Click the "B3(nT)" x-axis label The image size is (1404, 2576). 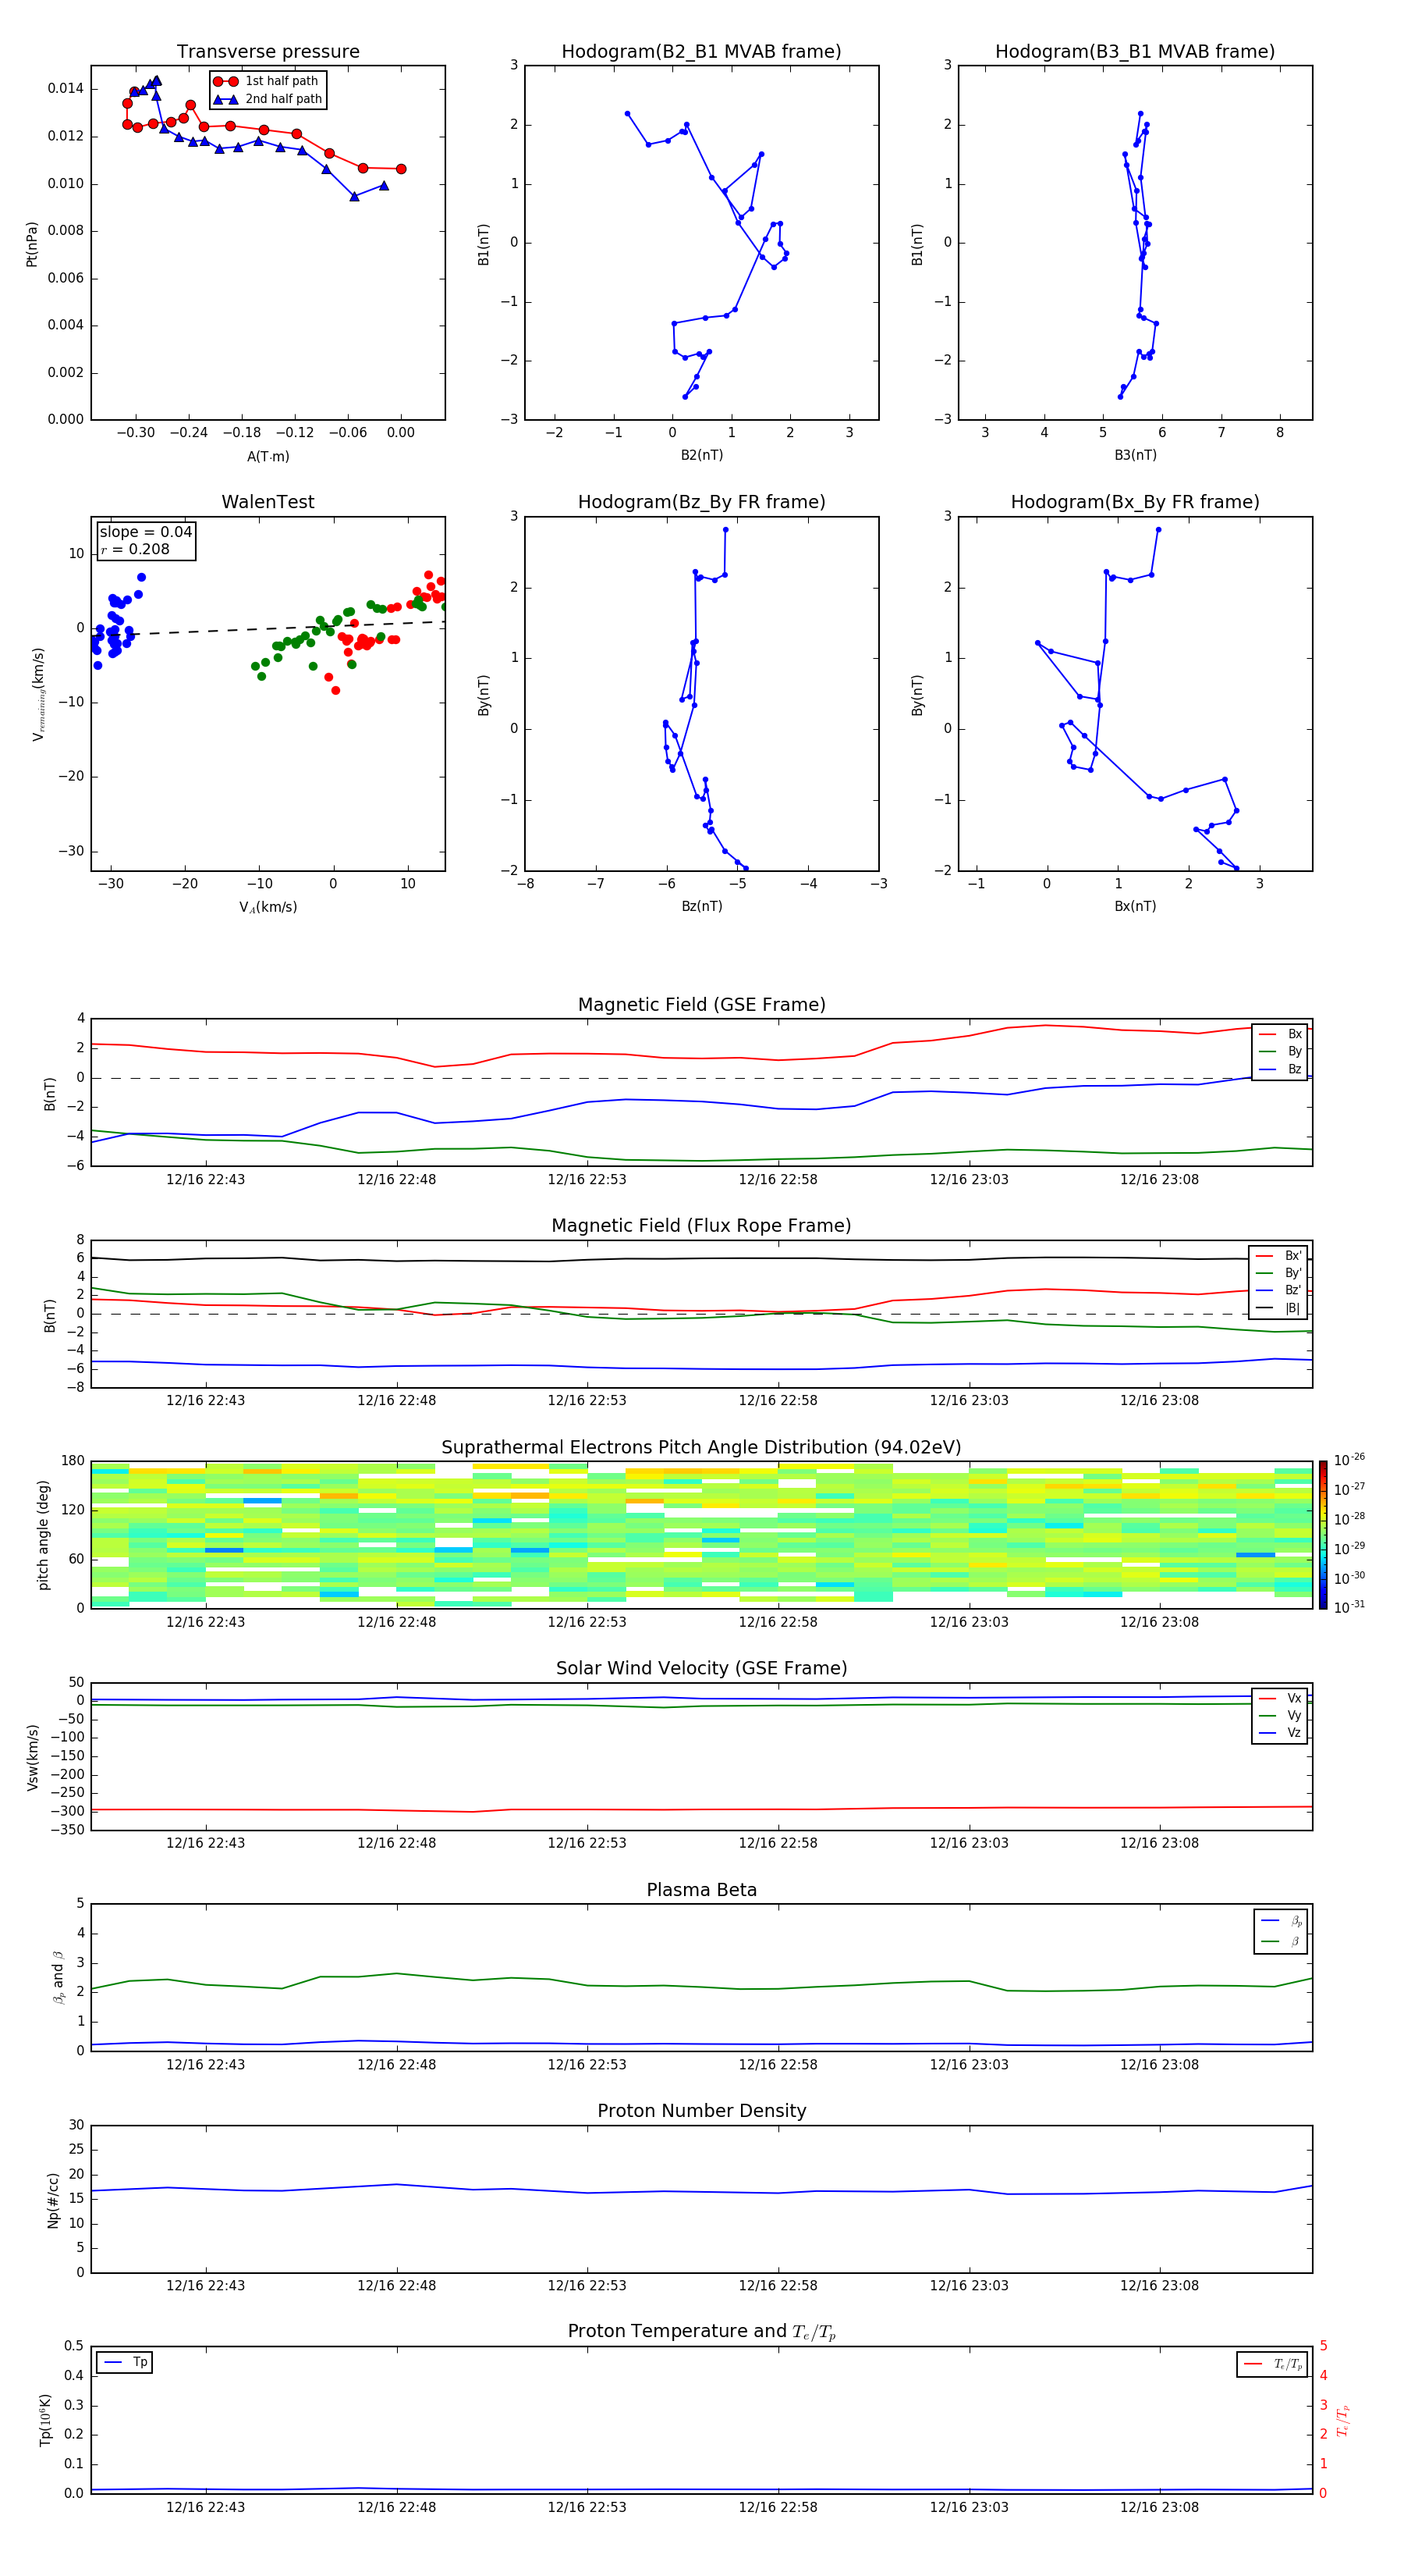tap(1135, 455)
